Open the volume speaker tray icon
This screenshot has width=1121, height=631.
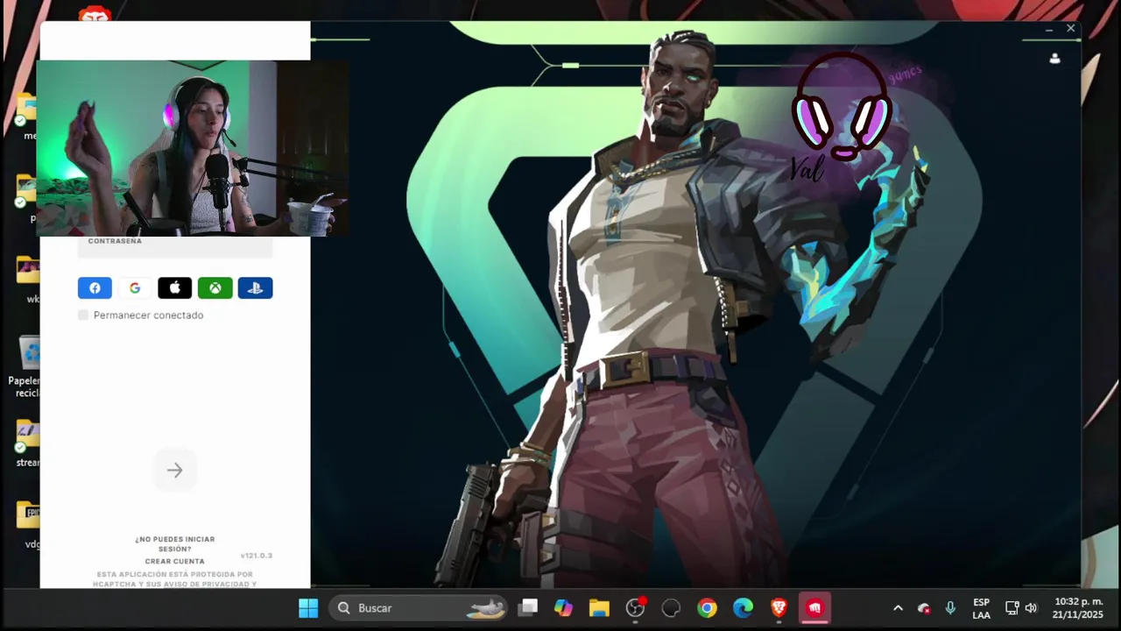click(1031, 608)
